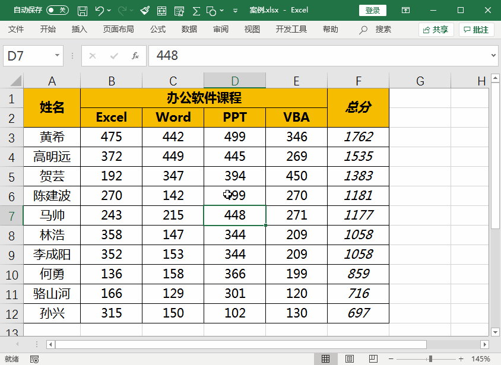Click the zoom in plus icon
501x365 pixels.
[x=461, y=359]
